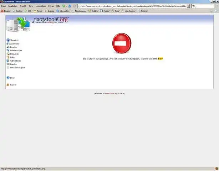Screen dimensions: 219x171
Task: Click the Callcenter sidebar icon
Action: (x=8, y=43)
